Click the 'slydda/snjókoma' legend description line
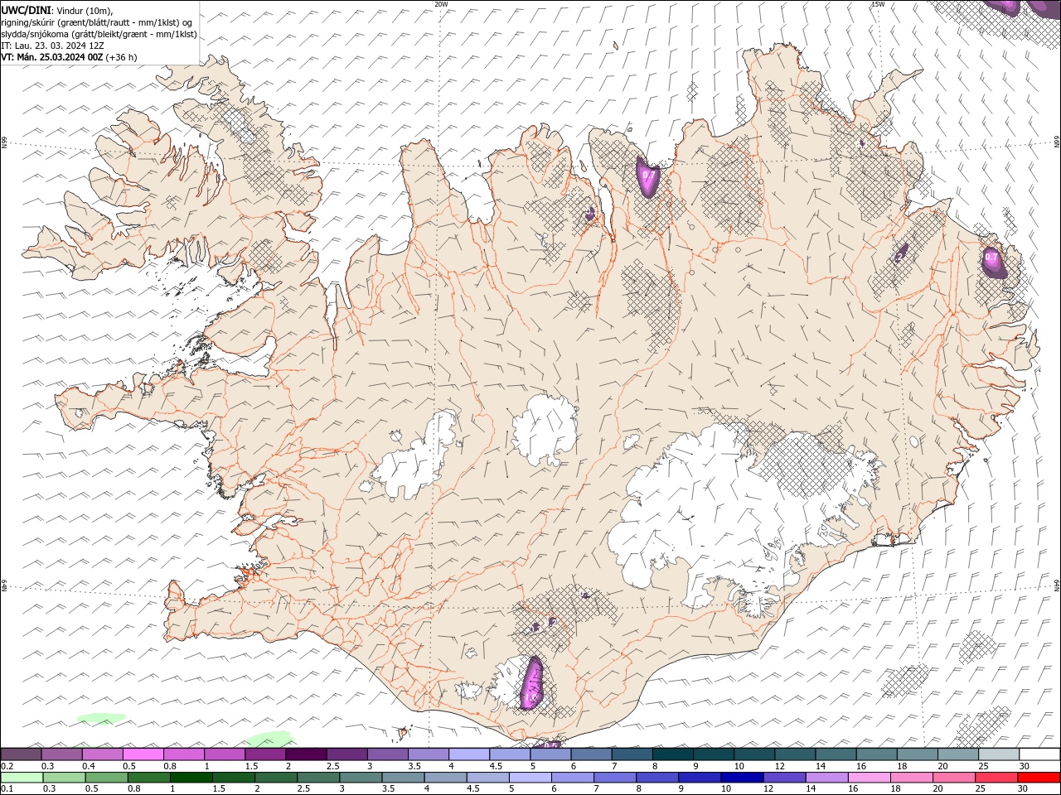The width and height of the screenshot is (1061, 795). point(99,34)
